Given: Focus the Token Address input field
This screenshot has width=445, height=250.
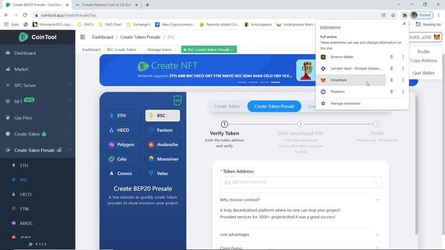Looking at the screenshot, I should pyautogui.click(x=300, y=182).
